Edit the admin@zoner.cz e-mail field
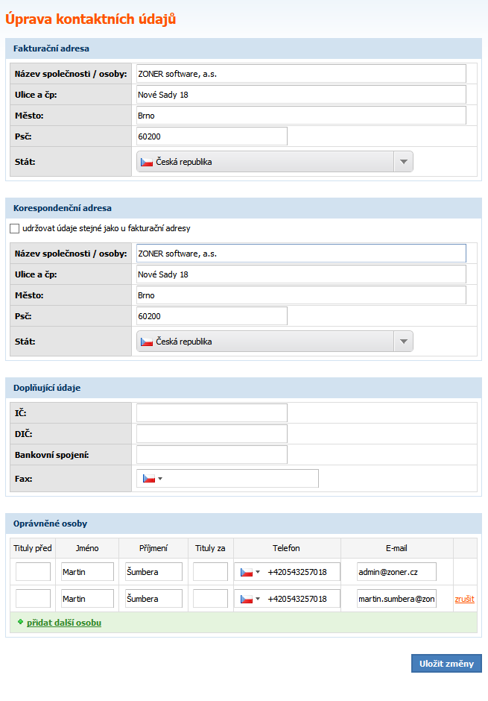This screenshot has width=488, height=701. click(396, 572)
